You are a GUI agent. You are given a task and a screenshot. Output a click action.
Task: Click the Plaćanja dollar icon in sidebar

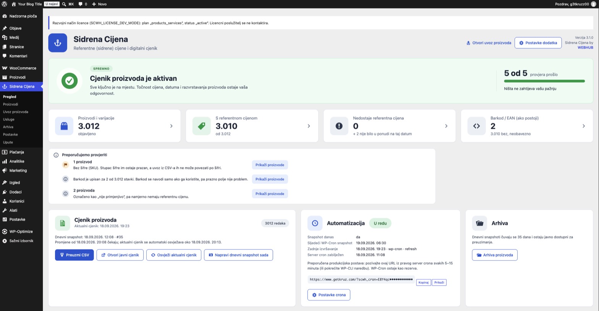point(5,152)
